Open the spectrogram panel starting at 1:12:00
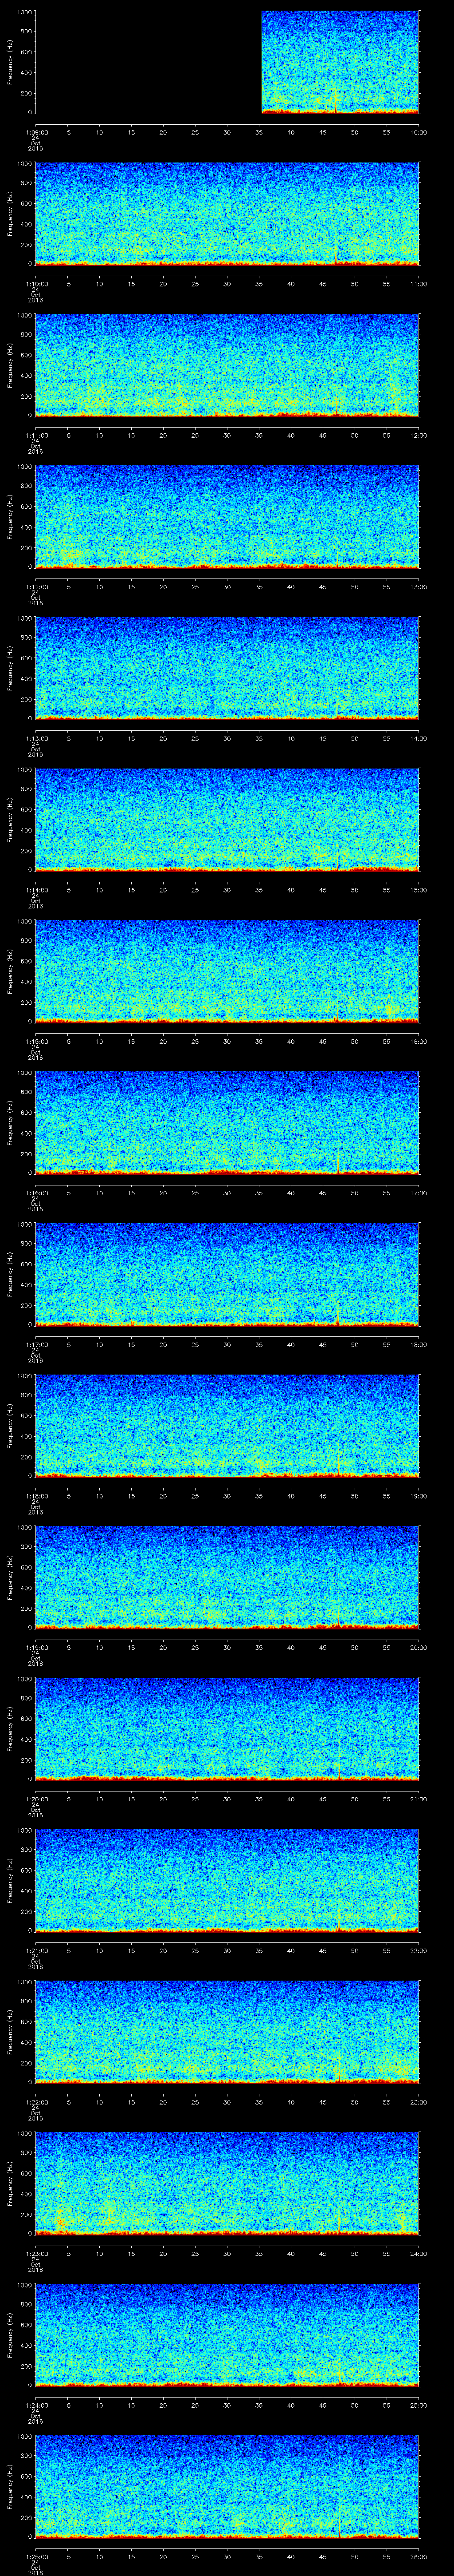 (227, 516)
